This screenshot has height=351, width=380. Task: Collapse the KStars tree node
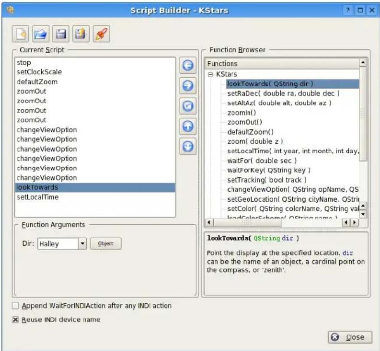pos(210,75)
